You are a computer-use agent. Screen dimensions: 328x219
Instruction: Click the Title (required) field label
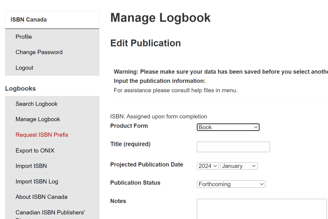coord(130,144)
